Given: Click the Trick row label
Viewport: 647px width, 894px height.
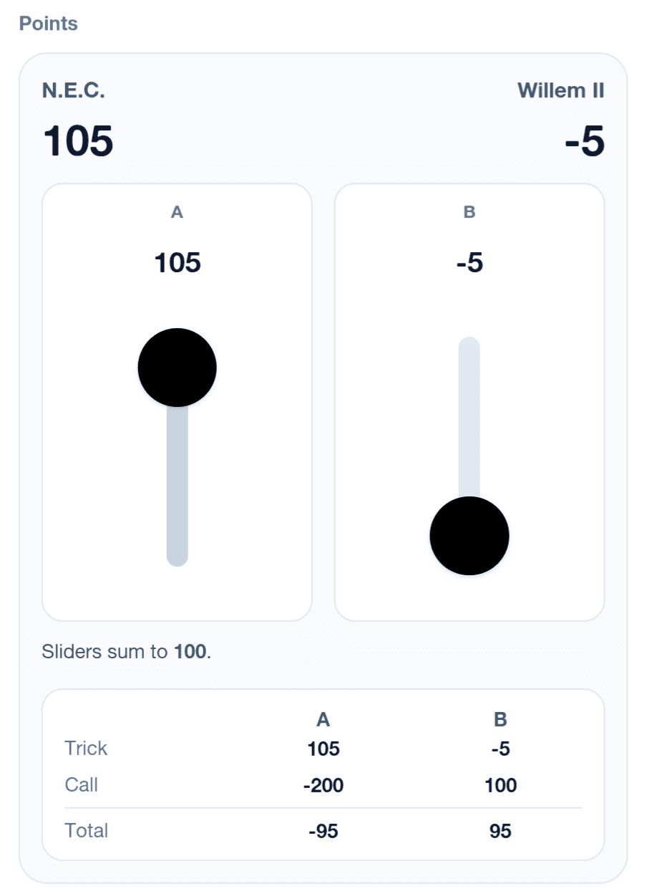Looking at the screenshot, I should [x=86, y=748].
